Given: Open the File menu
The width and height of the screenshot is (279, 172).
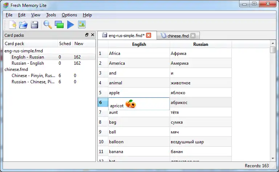Looking at the screenshot, I should point(9,15).
